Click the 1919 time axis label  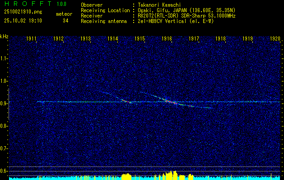click(248, 38)
